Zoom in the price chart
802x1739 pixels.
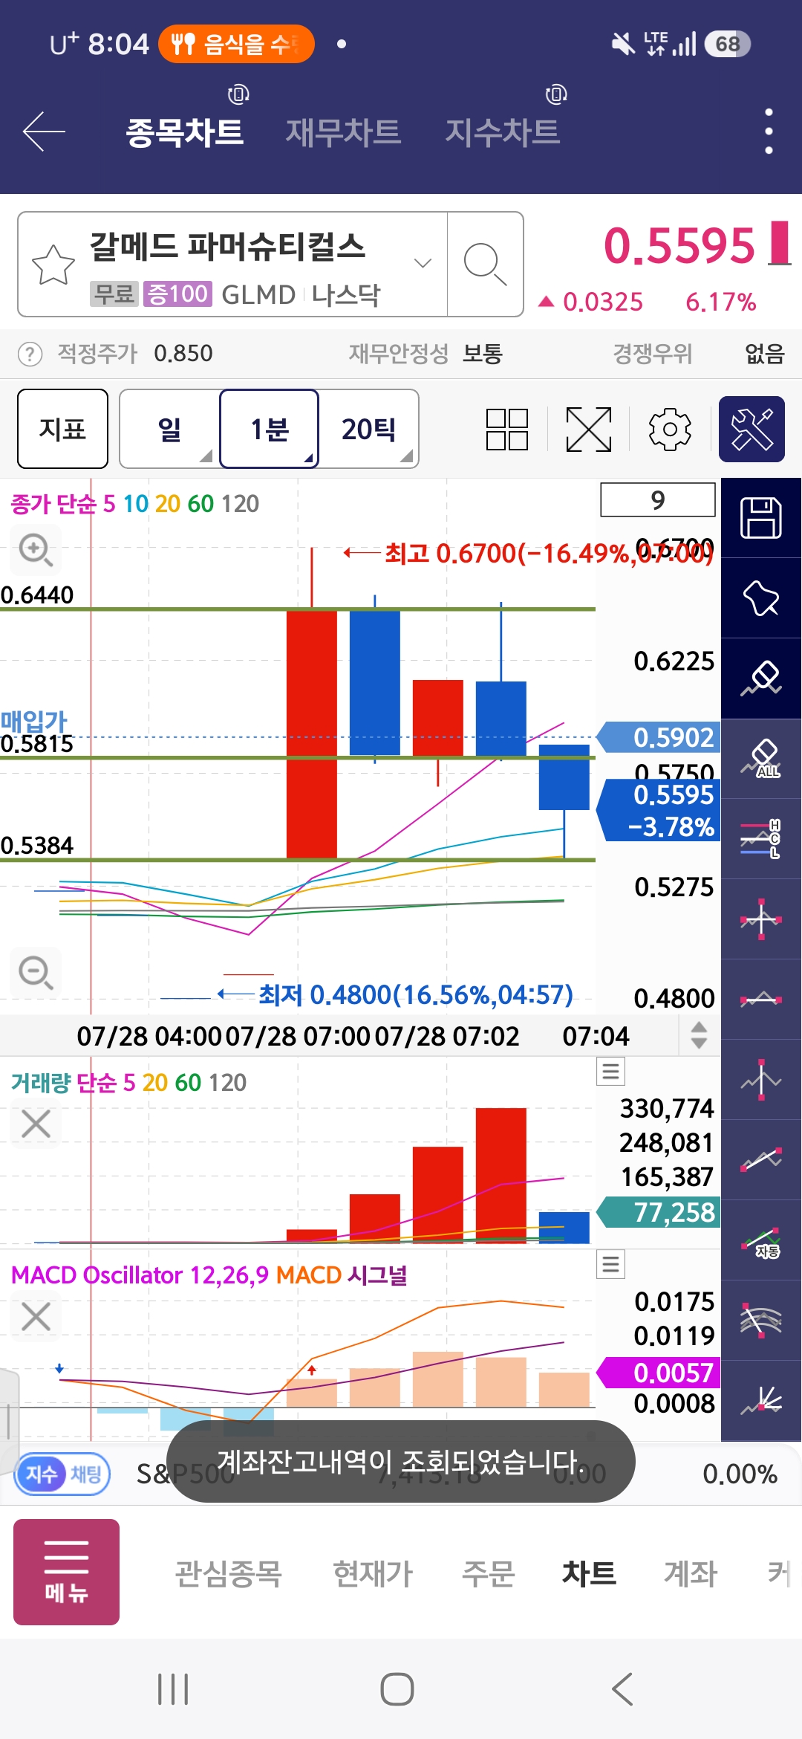click(36, 550)
